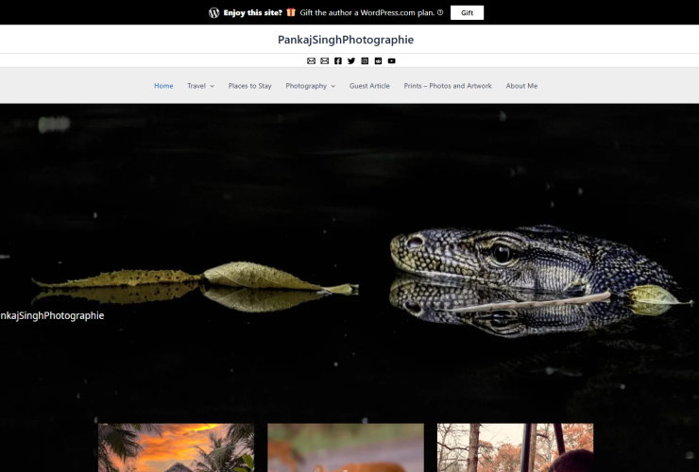Image resolution: width=699 pixels, height=472 pixels.
Task: Open the Travel menu item
Action: tap(196, 86)
